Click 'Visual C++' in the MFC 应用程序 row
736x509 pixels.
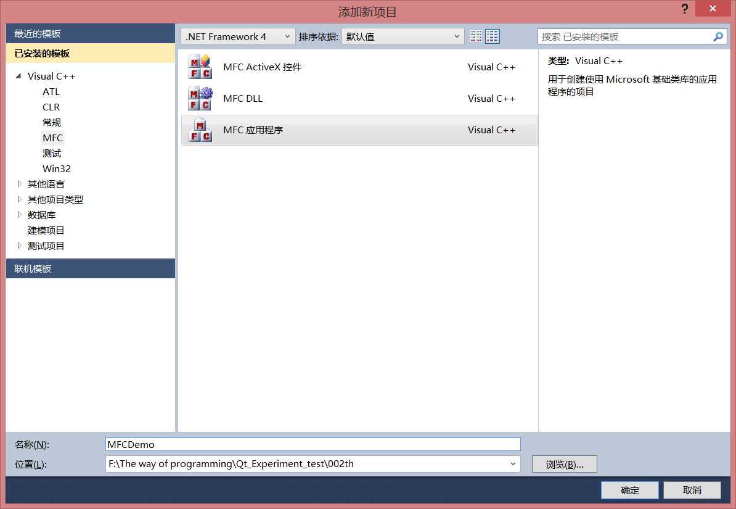(x=491, y=130)
